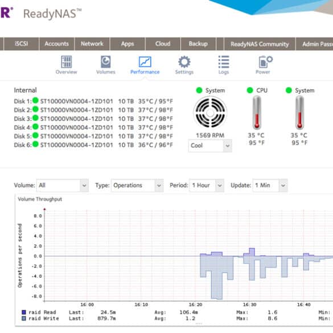This screenshot has height=333, width=333.
Task: Switch to the Accounts tab
Action: point(57,44)
